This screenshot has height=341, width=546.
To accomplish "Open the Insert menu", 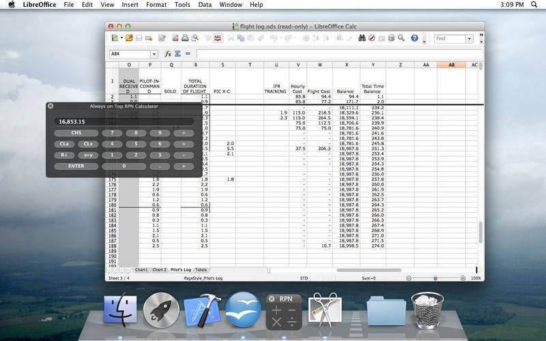I will point(130,5).
